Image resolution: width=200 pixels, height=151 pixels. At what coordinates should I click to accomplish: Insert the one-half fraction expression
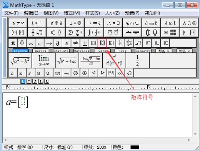[x=138, y=60]
